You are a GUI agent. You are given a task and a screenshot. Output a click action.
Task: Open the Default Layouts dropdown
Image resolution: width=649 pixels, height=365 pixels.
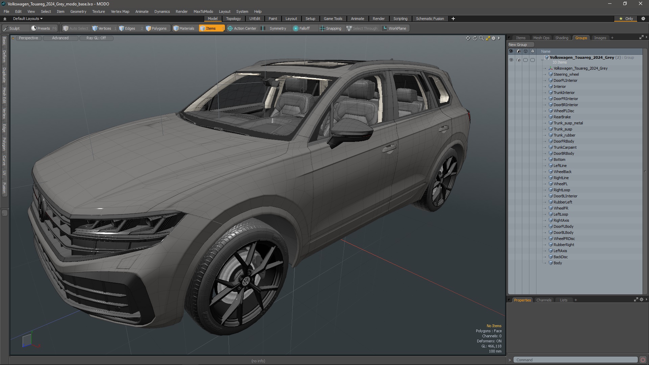click(x=28, y=19)
